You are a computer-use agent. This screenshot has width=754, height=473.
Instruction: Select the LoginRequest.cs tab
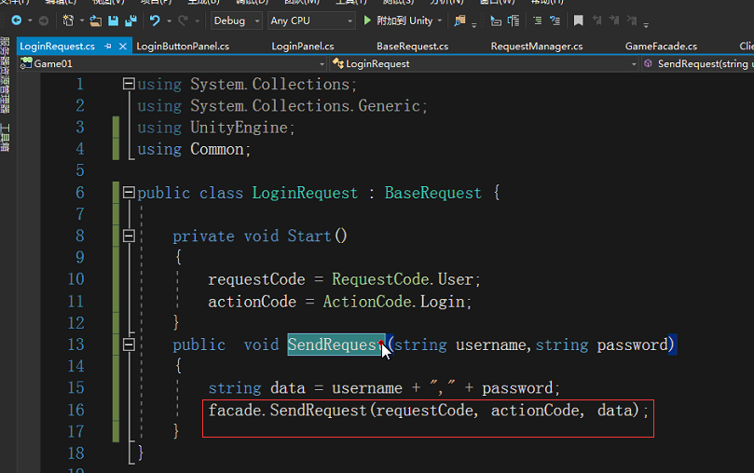click(57, 47)
